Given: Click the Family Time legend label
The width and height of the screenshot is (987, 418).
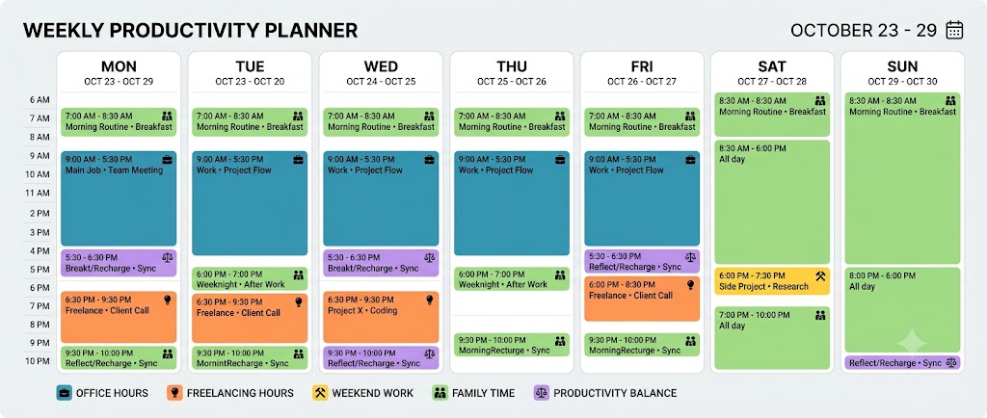Looking at the screenshot, I should coord(483,394).
